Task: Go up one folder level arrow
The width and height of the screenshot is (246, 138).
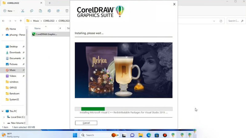Action: coord(21,21)
